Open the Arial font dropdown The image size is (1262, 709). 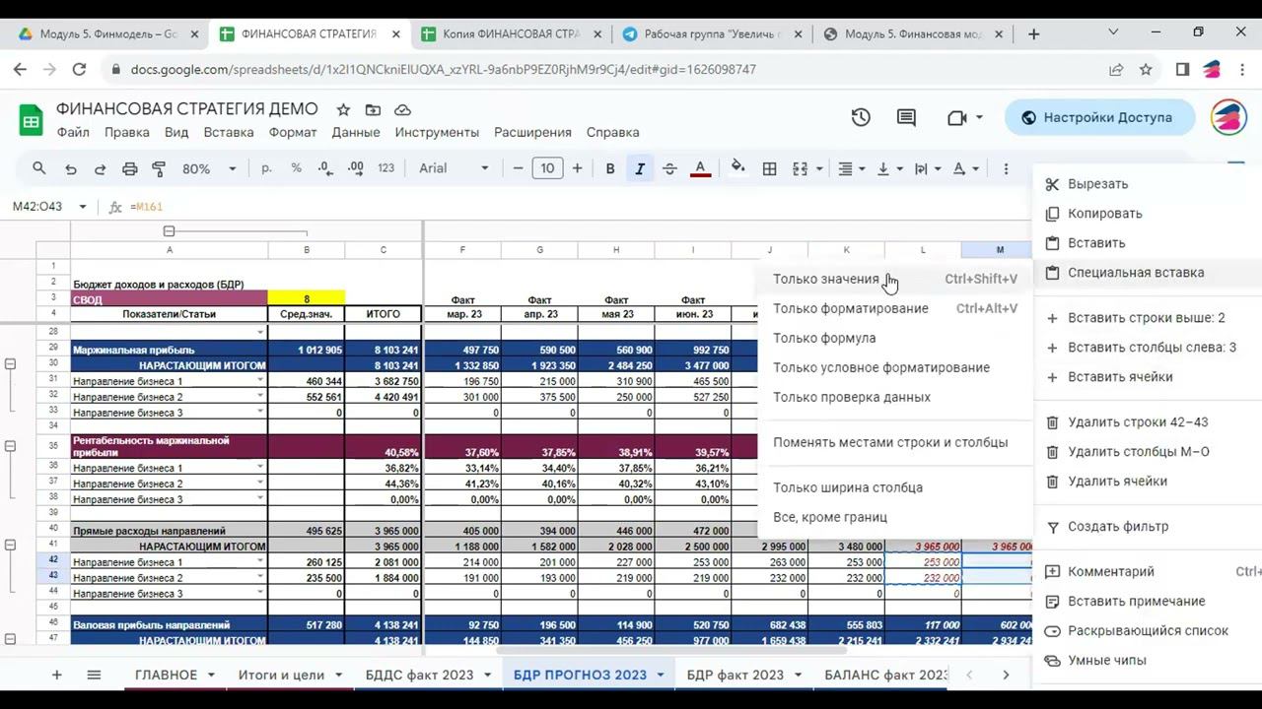coord(454,168)
